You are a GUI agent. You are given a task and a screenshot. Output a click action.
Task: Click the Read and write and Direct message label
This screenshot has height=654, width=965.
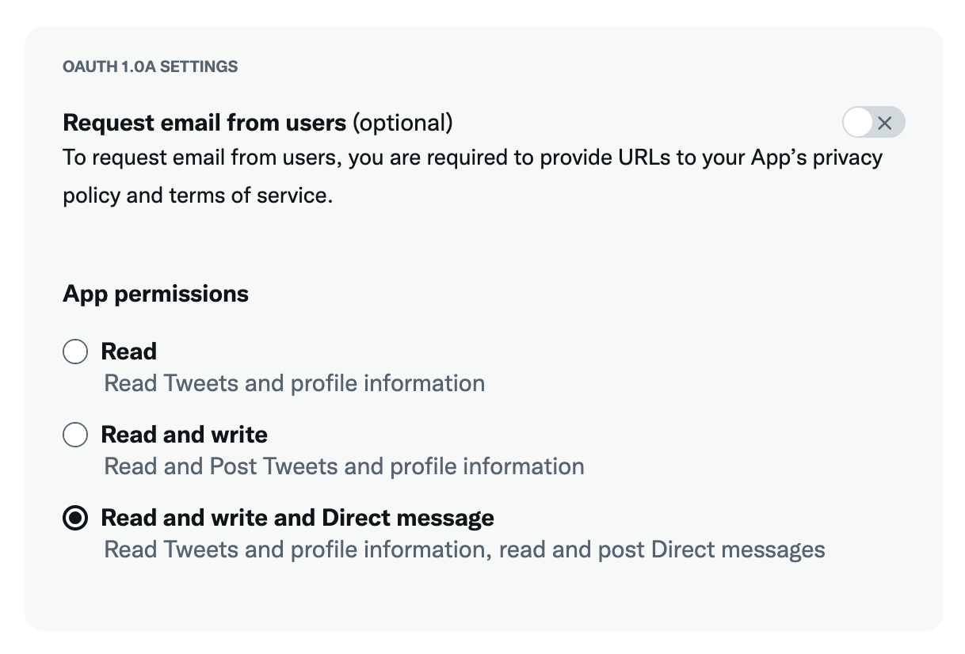(x=297, y=518)
